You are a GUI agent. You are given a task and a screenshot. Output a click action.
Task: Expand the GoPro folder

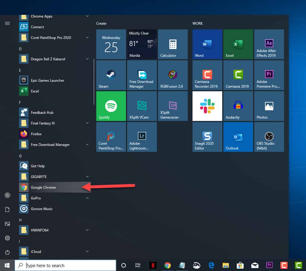[x=55, y=198]
